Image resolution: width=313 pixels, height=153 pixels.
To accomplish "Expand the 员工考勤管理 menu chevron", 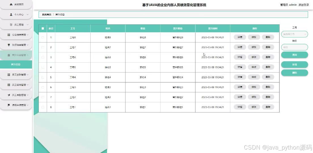I will (27, 95).
